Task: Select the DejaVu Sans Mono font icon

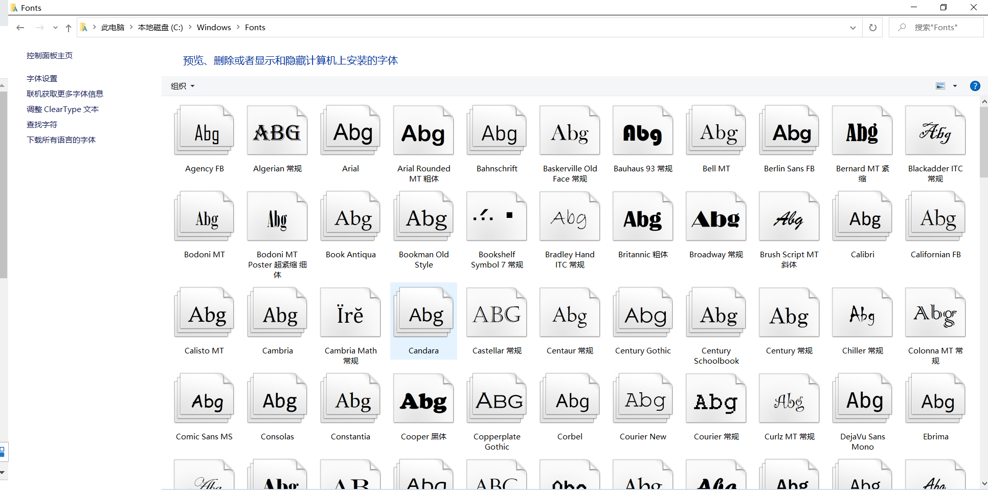Action: [x=863, y=398]
